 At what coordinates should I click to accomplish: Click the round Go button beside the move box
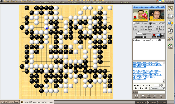(x=162, y=85)
